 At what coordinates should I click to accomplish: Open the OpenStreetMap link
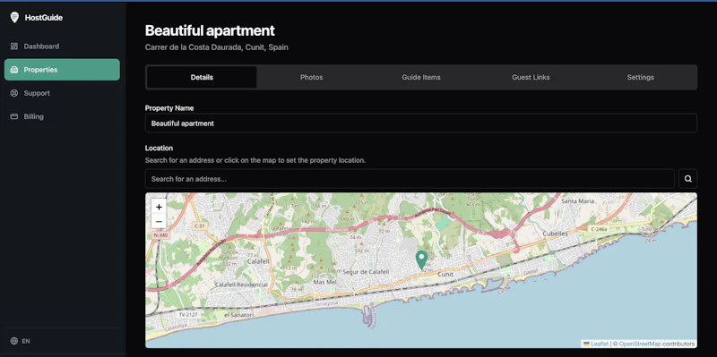click(640, 344)
